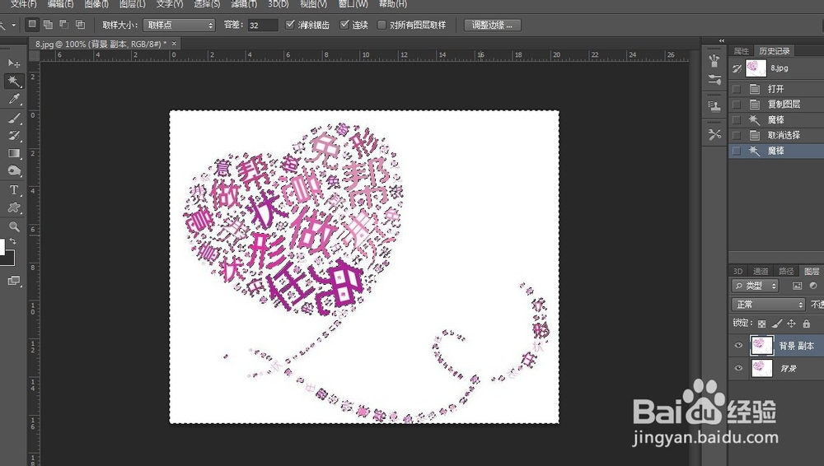The width and height of the screenshot is (824, 466).
Task: Choose Subtract from Selection mode icon
Action: pyautogui.click(x=63, y=24)
